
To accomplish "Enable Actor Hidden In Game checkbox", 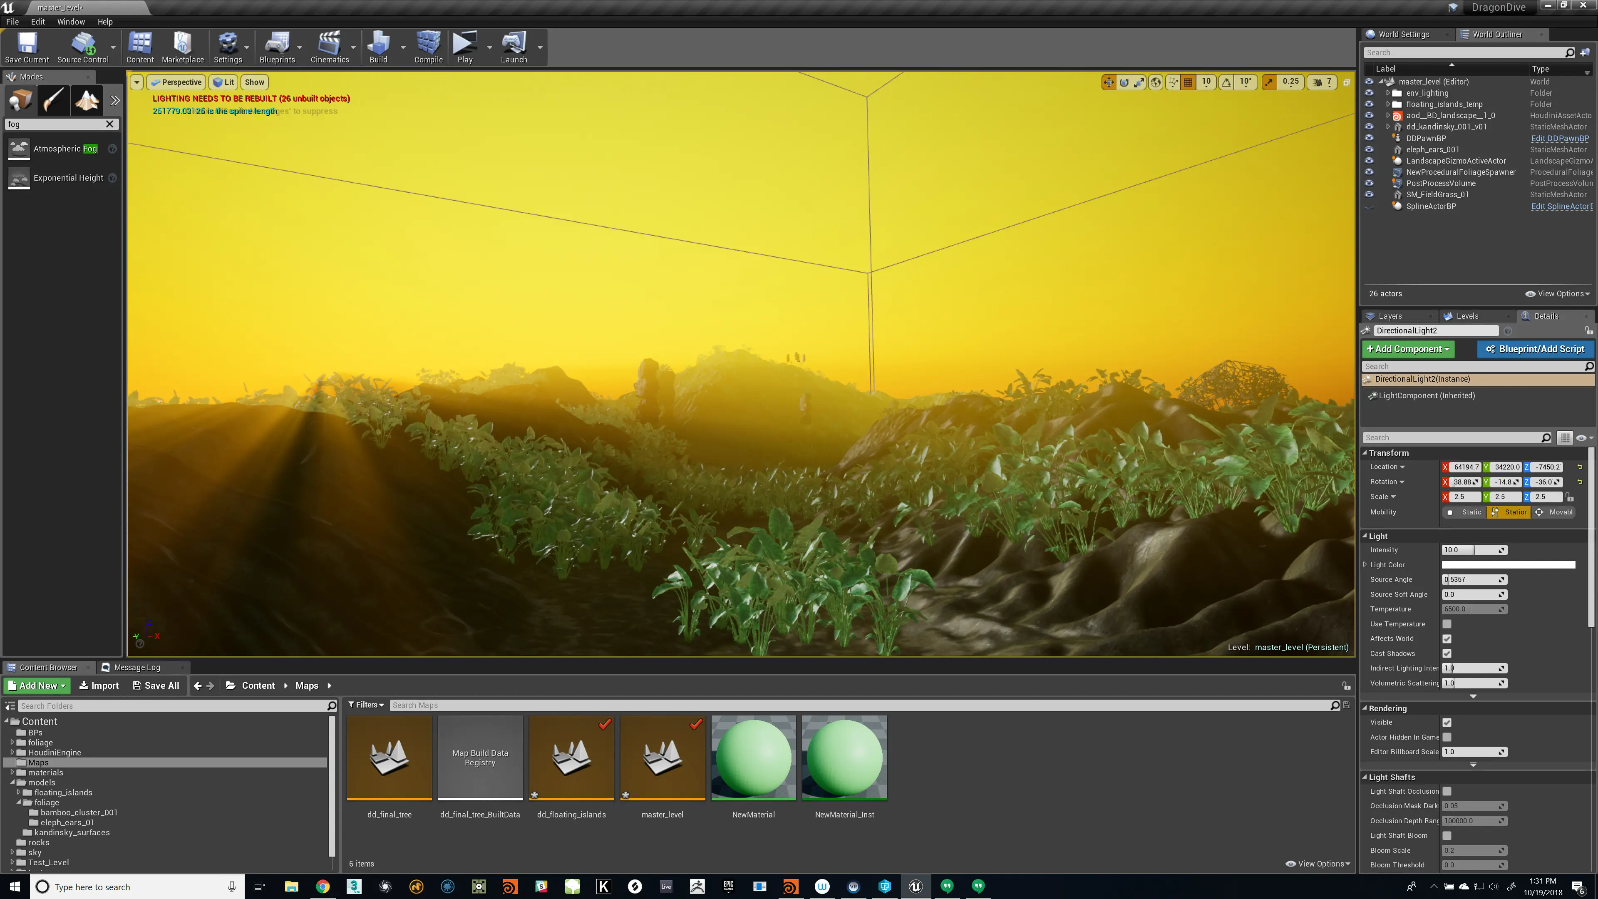I will click(x=1447, y=737).
